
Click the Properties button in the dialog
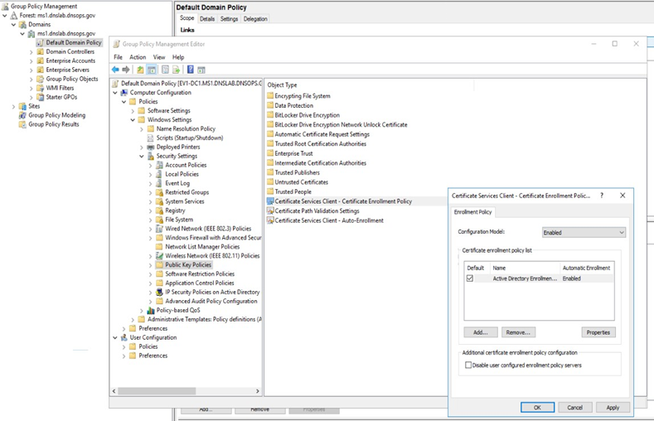click(598, 332)
